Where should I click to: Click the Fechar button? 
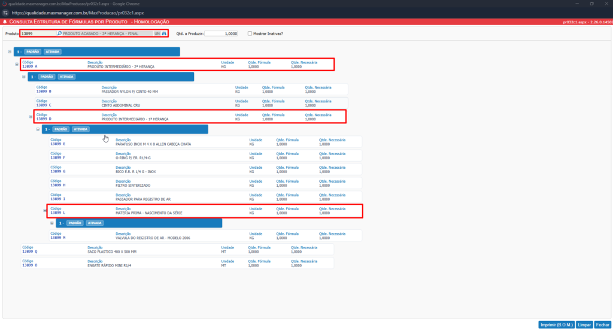click(602, 324)
